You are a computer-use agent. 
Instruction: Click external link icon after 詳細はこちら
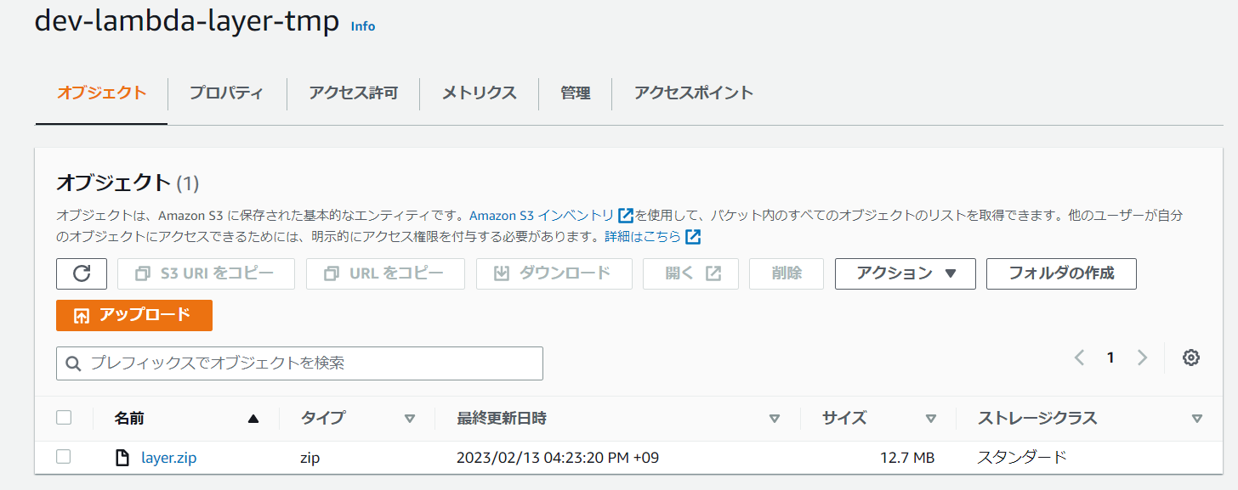(693, 237)
